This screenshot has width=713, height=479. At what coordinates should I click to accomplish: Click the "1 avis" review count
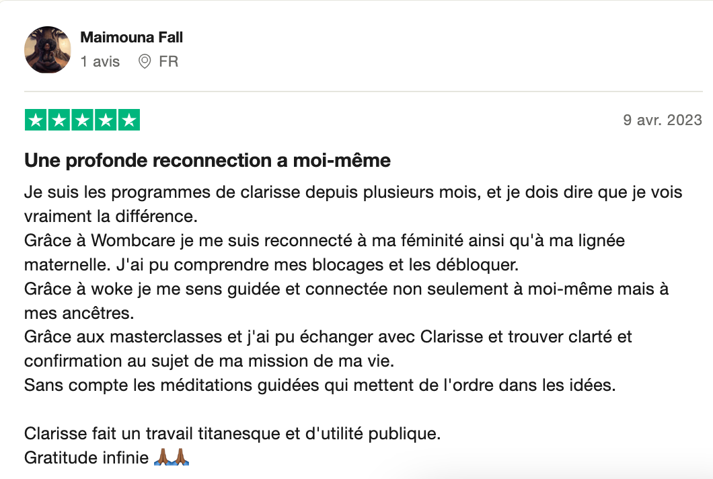100,62
